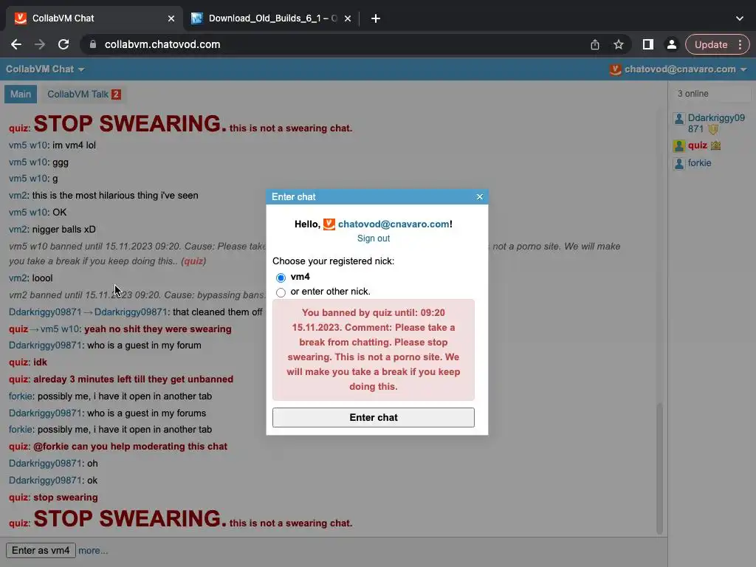This screenshot has width=756, height=567.
Task: Open forkie in the online users list
Action: (699, 163)
